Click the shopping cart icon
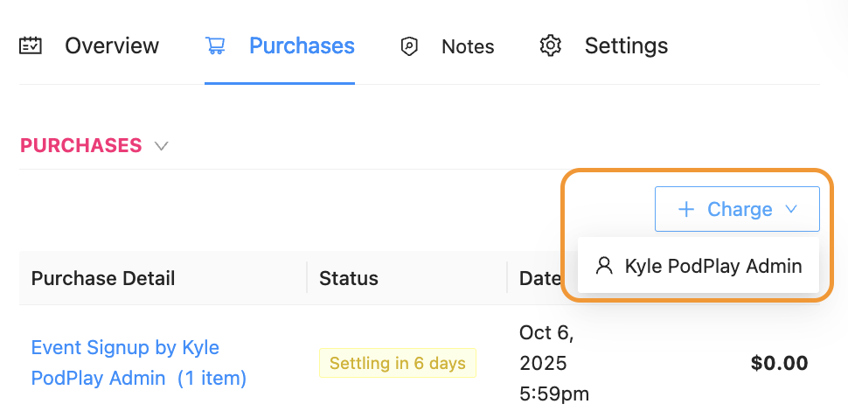848x411 pixels. coord(215,45)
